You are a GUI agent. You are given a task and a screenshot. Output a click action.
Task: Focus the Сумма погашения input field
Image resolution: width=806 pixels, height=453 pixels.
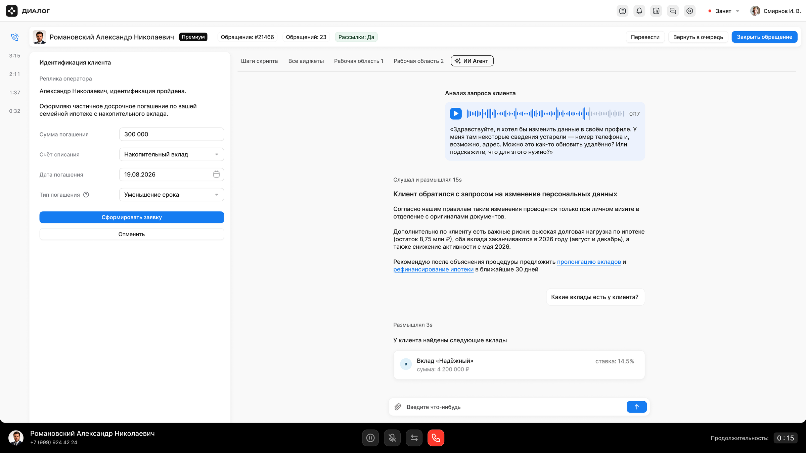click(172, 134)
